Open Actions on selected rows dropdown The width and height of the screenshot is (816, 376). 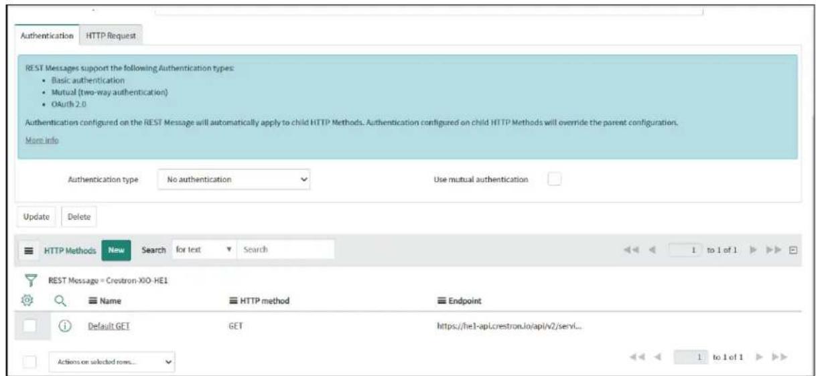pos(114,361)
